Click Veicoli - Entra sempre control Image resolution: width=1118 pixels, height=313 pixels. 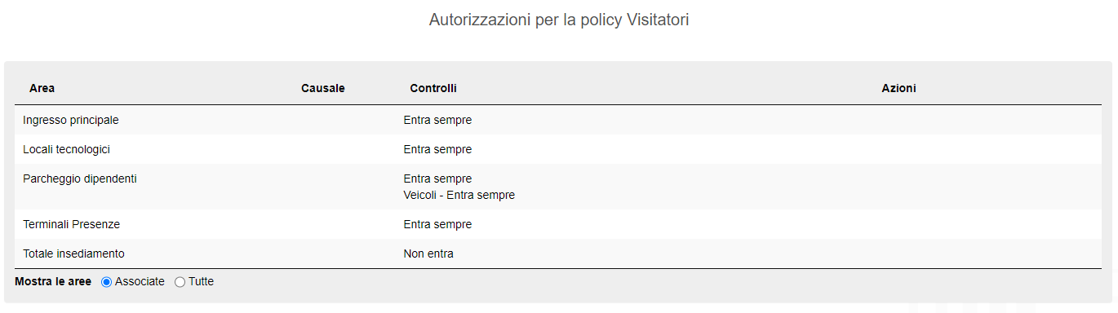(459, 196)
